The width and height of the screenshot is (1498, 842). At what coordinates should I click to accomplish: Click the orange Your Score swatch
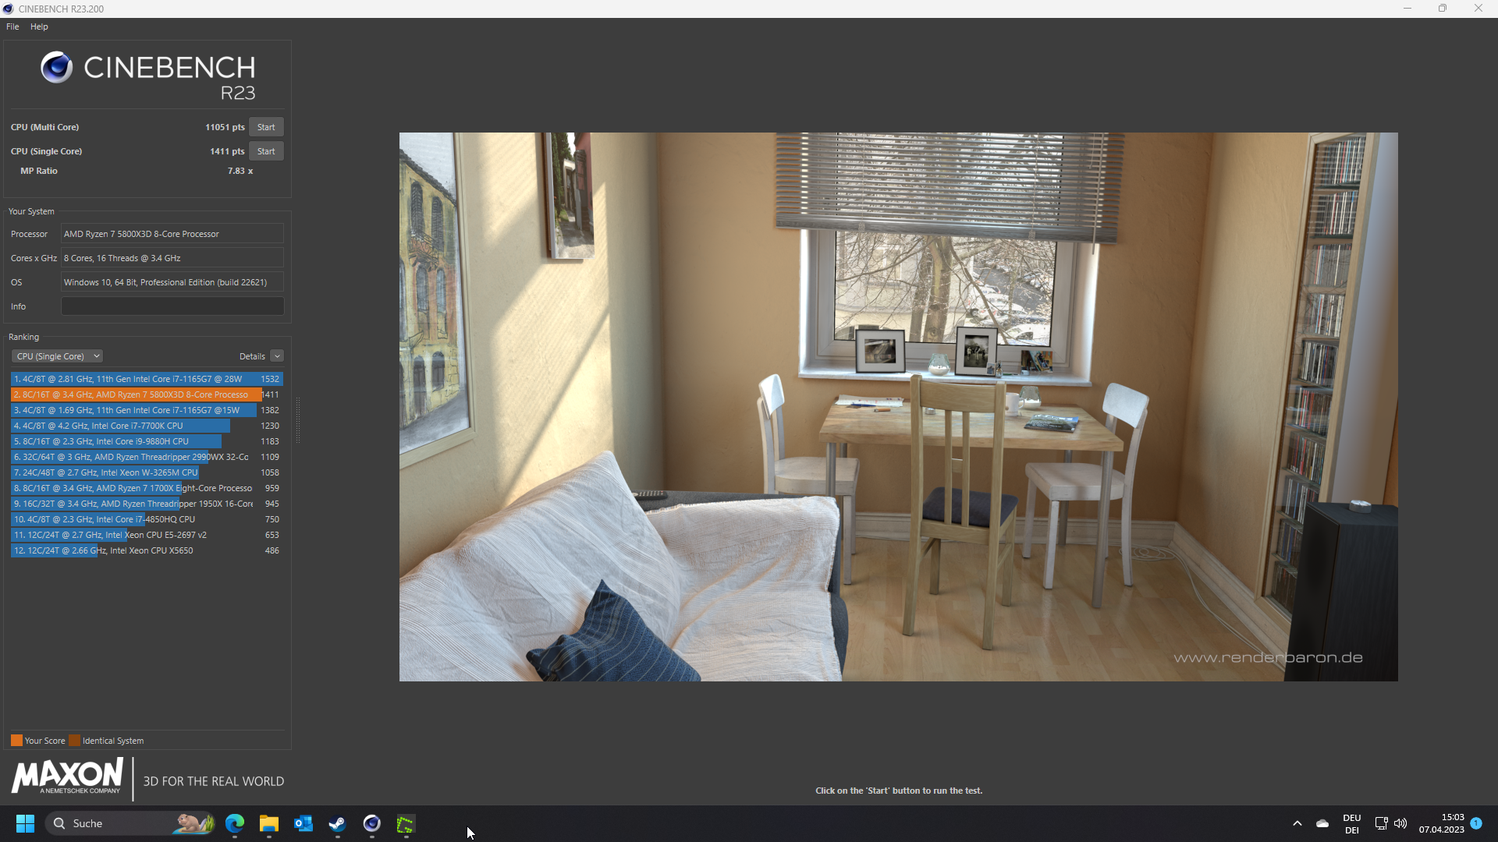tap(16, 741)
